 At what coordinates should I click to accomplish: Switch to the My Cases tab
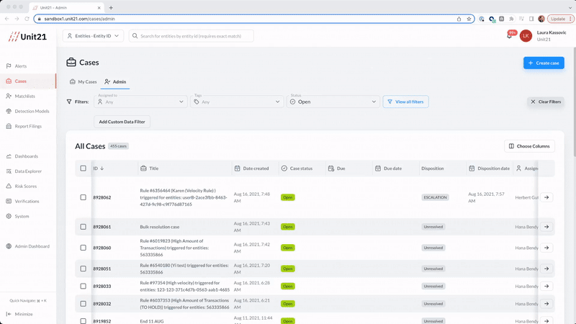[83, 82]
